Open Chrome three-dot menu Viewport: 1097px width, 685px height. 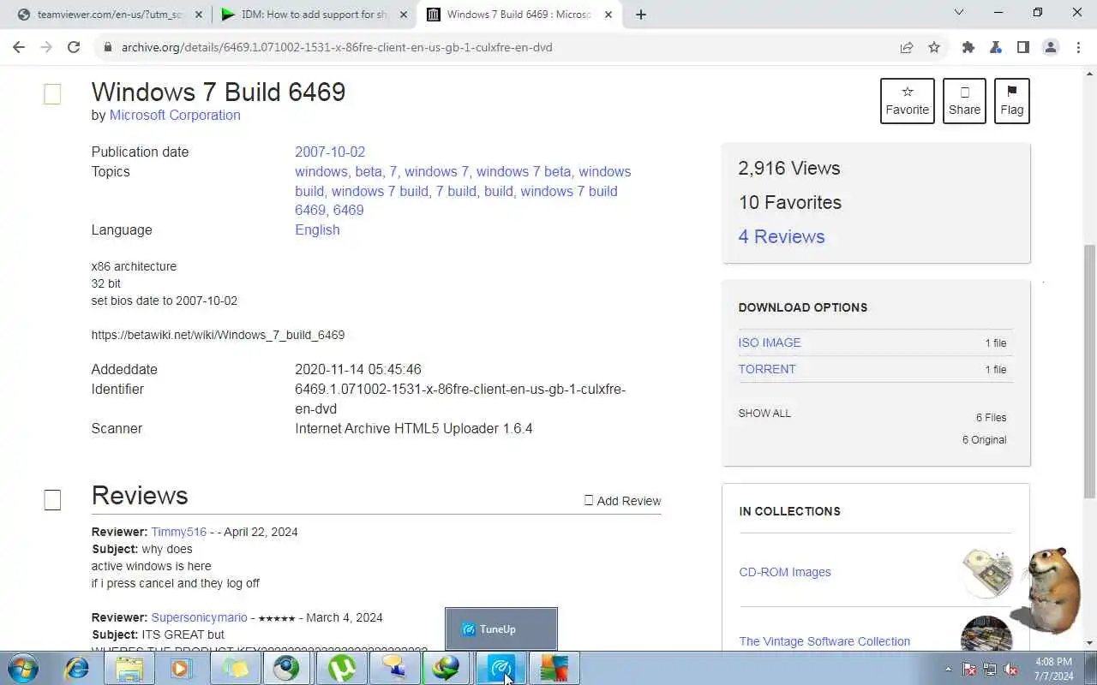tap(1078, 47)
